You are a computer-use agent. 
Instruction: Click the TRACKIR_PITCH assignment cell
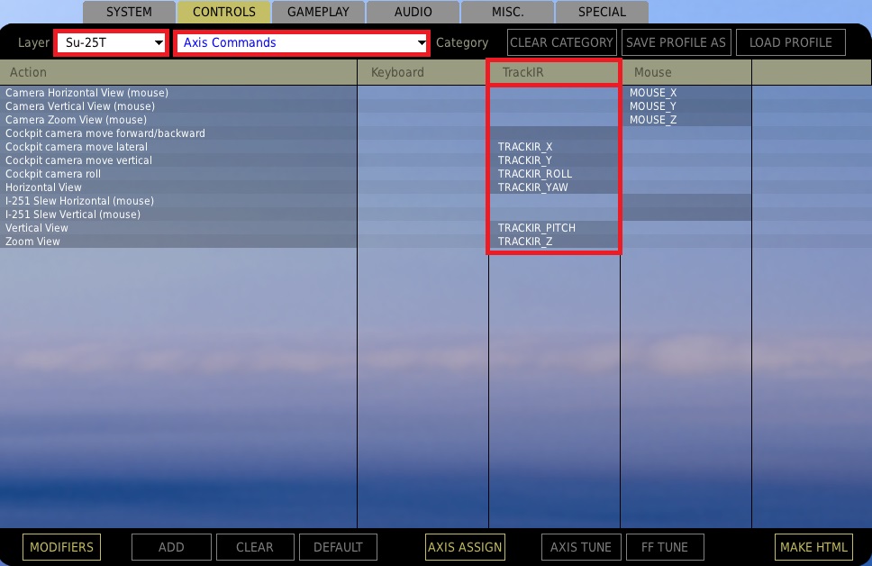pyautogui.click(x=554, y=228)
